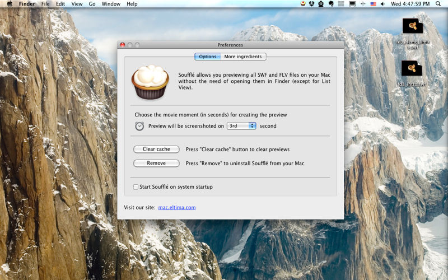
Task: Click 'Preview will be screenshoted on' label
Action: pyautogui.click(x=186, y=126)
